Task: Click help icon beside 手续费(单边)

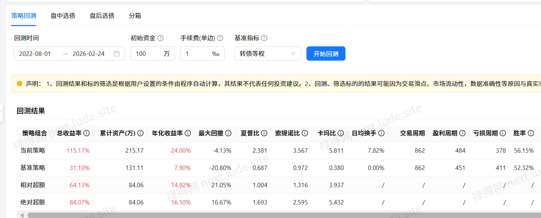Action: tap(220, 38)
